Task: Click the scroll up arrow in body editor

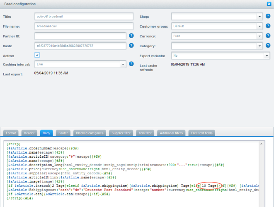Action: [261, 144]
